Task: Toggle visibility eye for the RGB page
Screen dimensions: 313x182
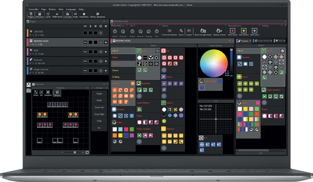Action: point(85,52)
